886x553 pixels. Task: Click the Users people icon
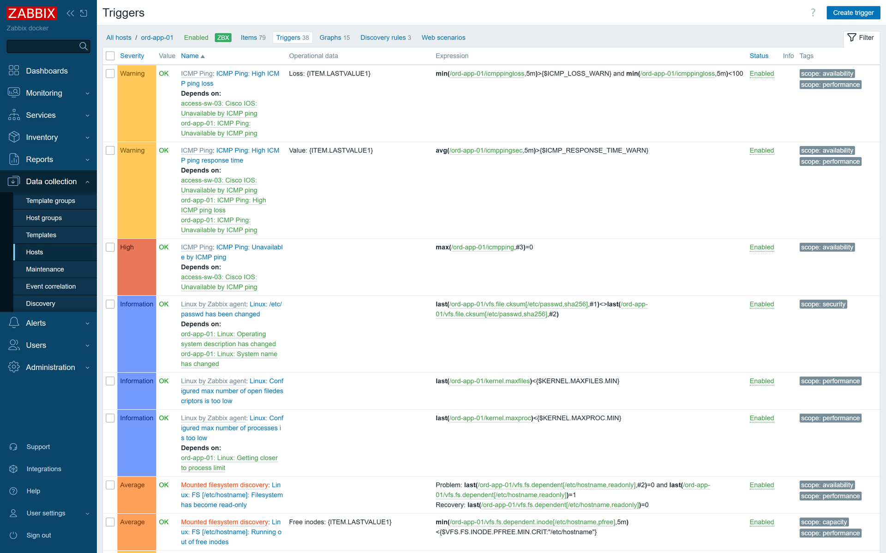point(14,345)
